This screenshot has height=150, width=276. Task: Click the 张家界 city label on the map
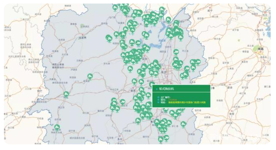pos(83,37)
